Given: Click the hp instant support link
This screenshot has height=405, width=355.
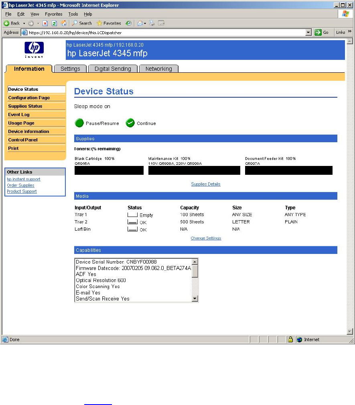Looking at the screenshot, I should [x=23, y=179].
